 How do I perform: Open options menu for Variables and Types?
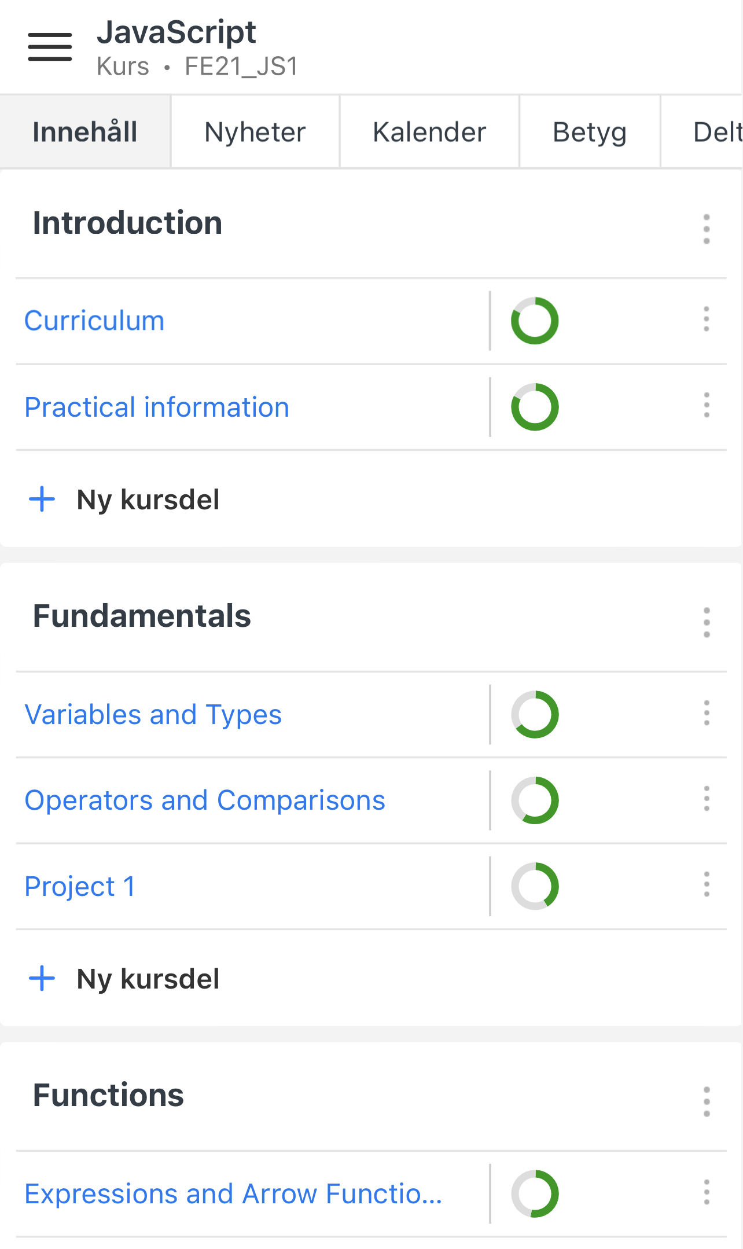[x=706, y=713]
